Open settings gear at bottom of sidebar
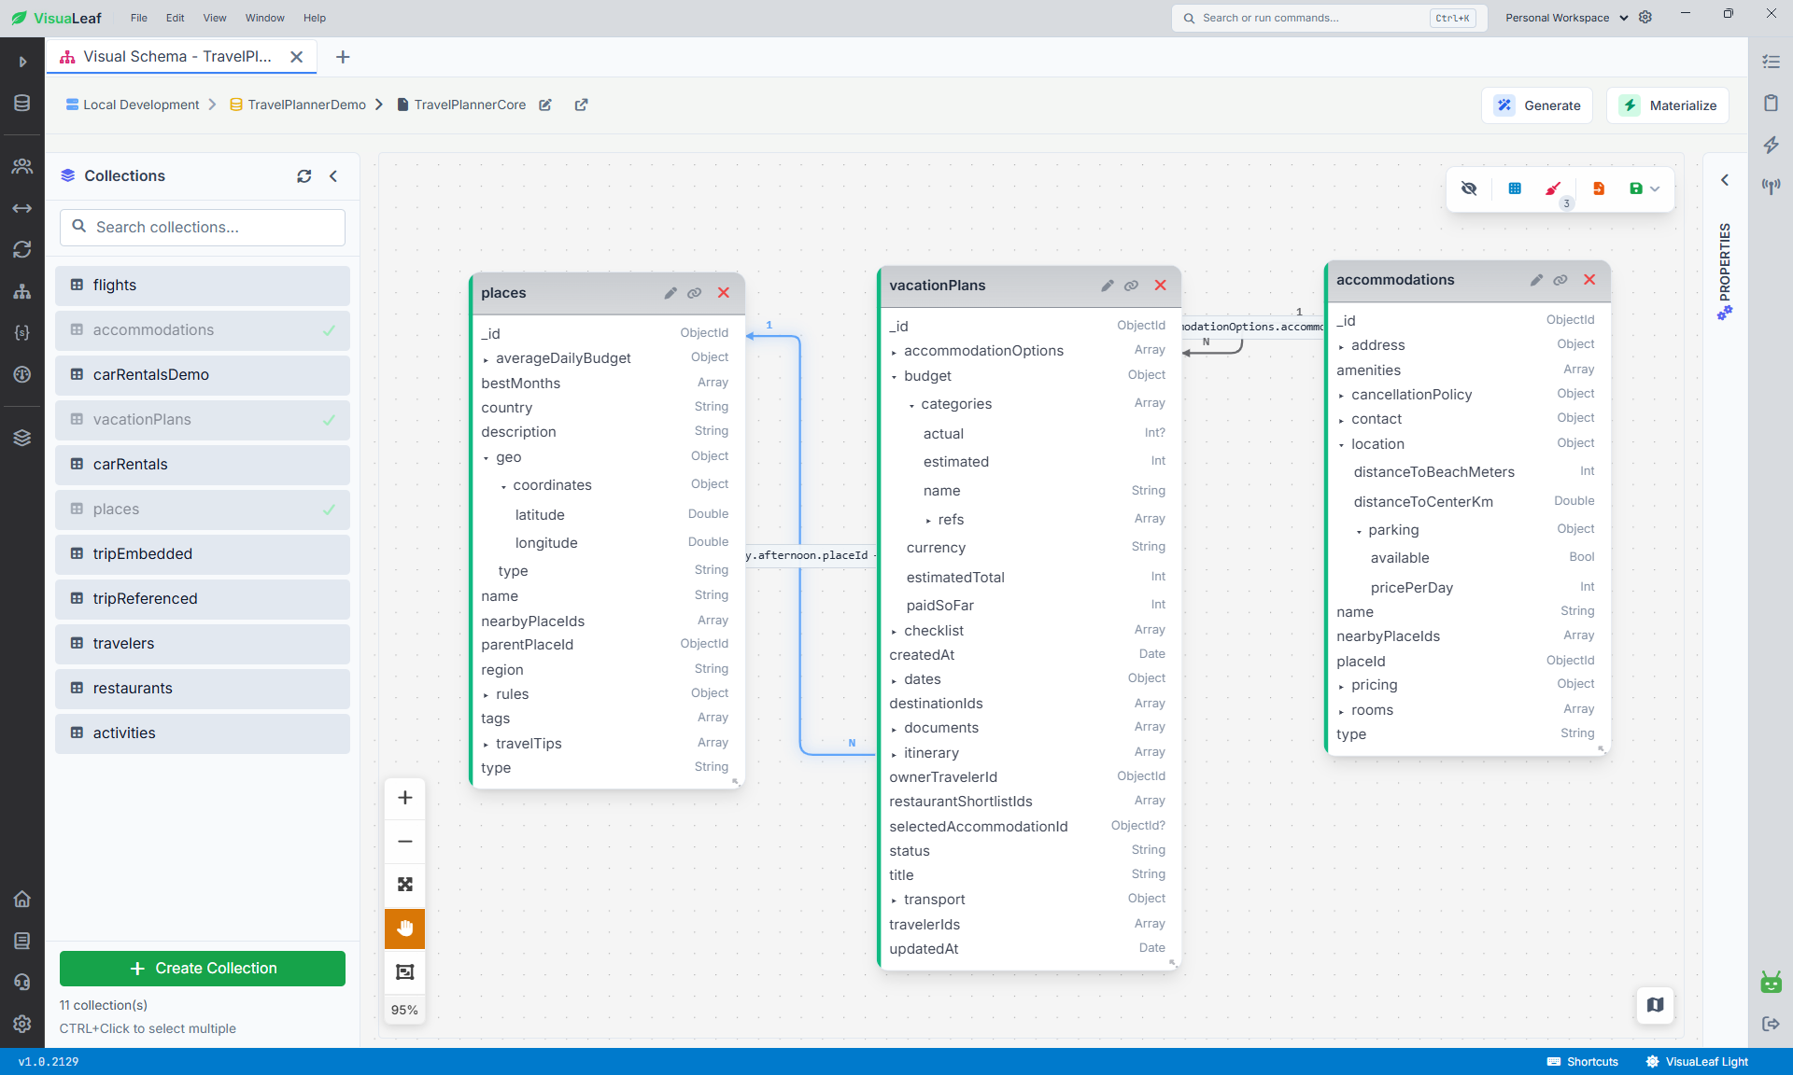 point(22,1024)
